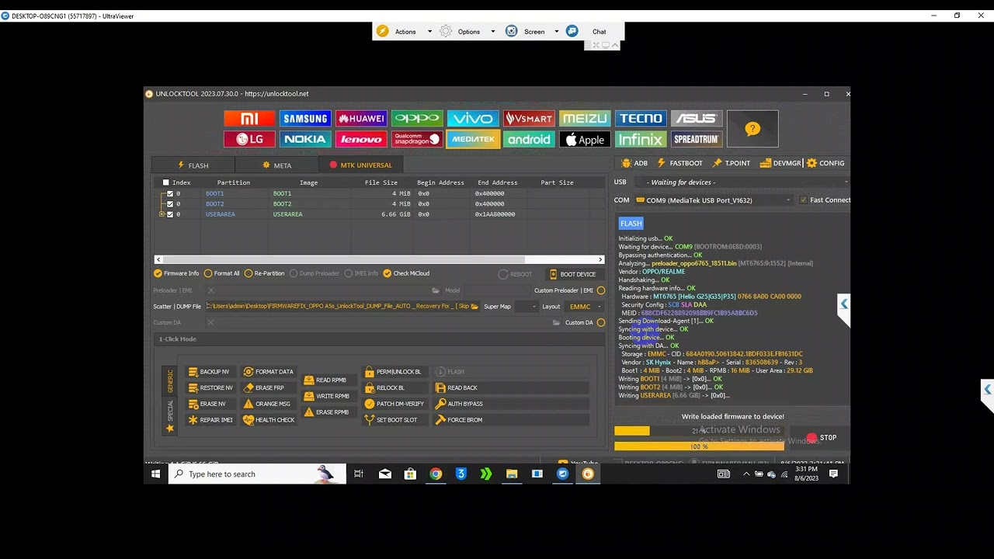The height and width of the screenshot is (559, 994).
Task: Enable Custom Preloader EMI toggle
Action: [601, 290]
